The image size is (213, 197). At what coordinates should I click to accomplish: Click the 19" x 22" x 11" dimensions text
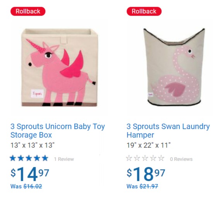(148, 145)
